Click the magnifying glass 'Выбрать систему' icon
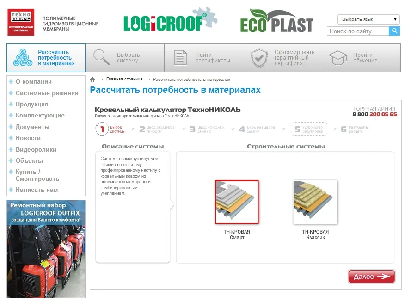This screenshot has width=411, height=302. 101,57
